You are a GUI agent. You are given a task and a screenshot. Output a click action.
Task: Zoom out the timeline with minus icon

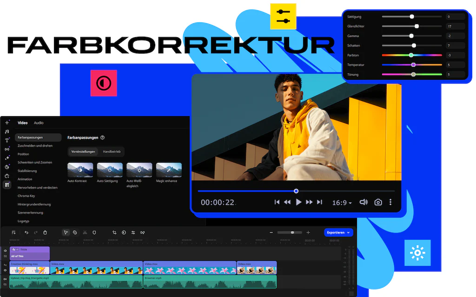271,232
